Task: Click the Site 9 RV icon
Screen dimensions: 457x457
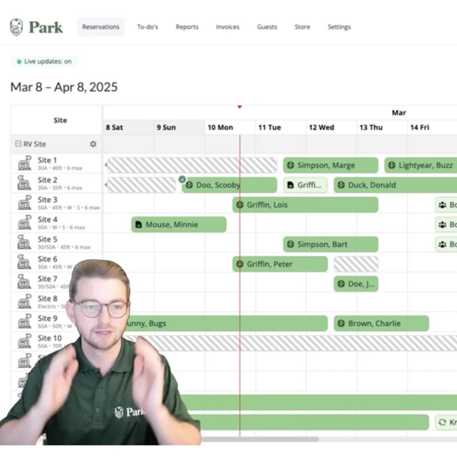Action: point(25,322)
